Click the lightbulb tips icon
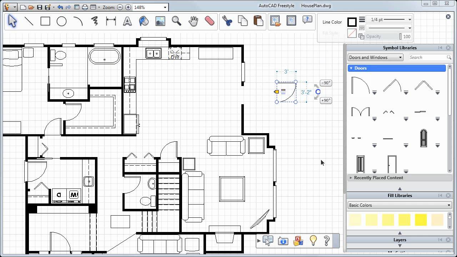 (313, 241)
